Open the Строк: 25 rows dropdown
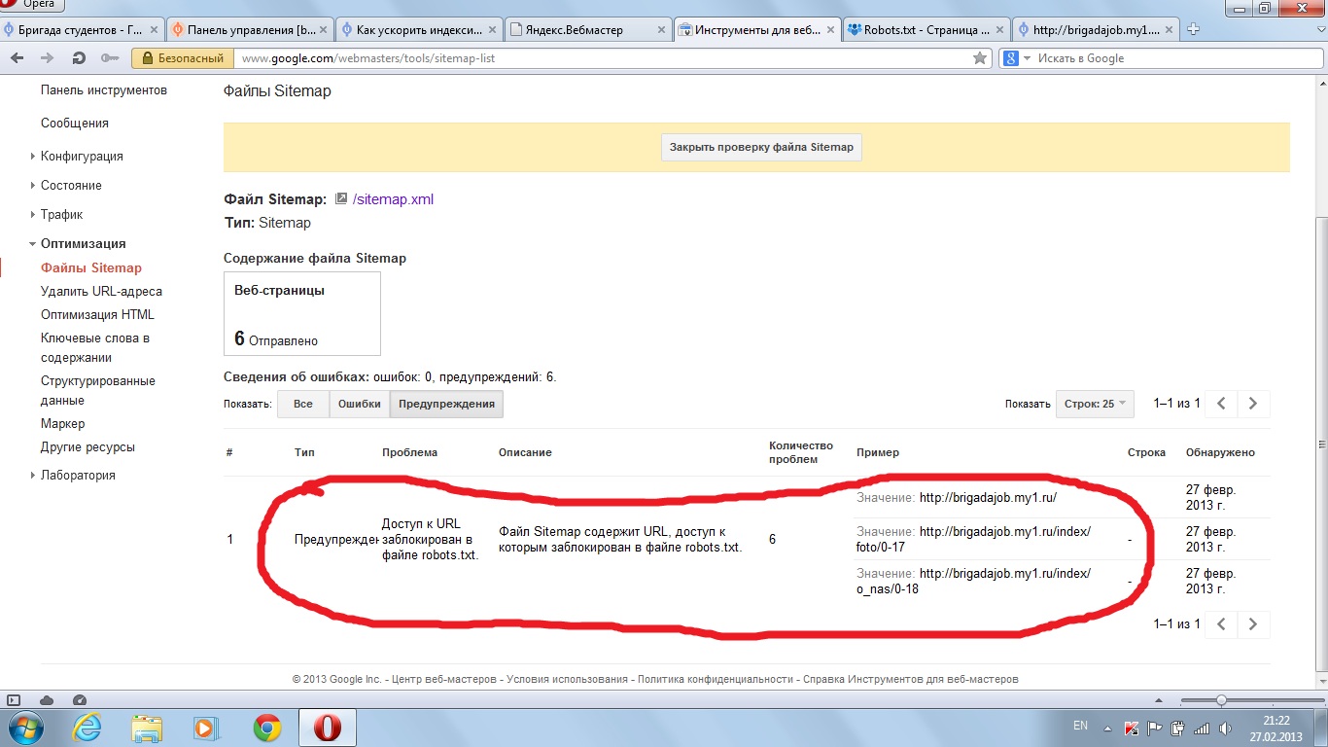Viewport: 1328px width, 747px height. [1095, 404]
